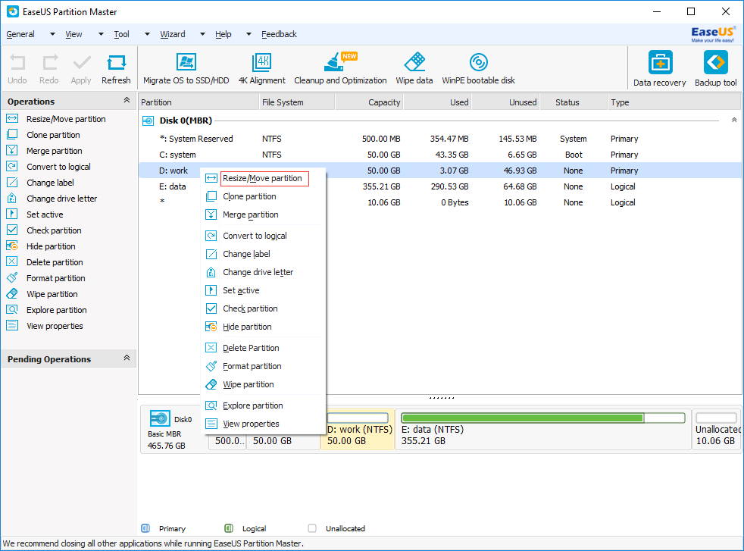Click the Undo toolbar icon
Image resolution: width=744 pixels, height=551 pixels.
[x=17, y=63]
